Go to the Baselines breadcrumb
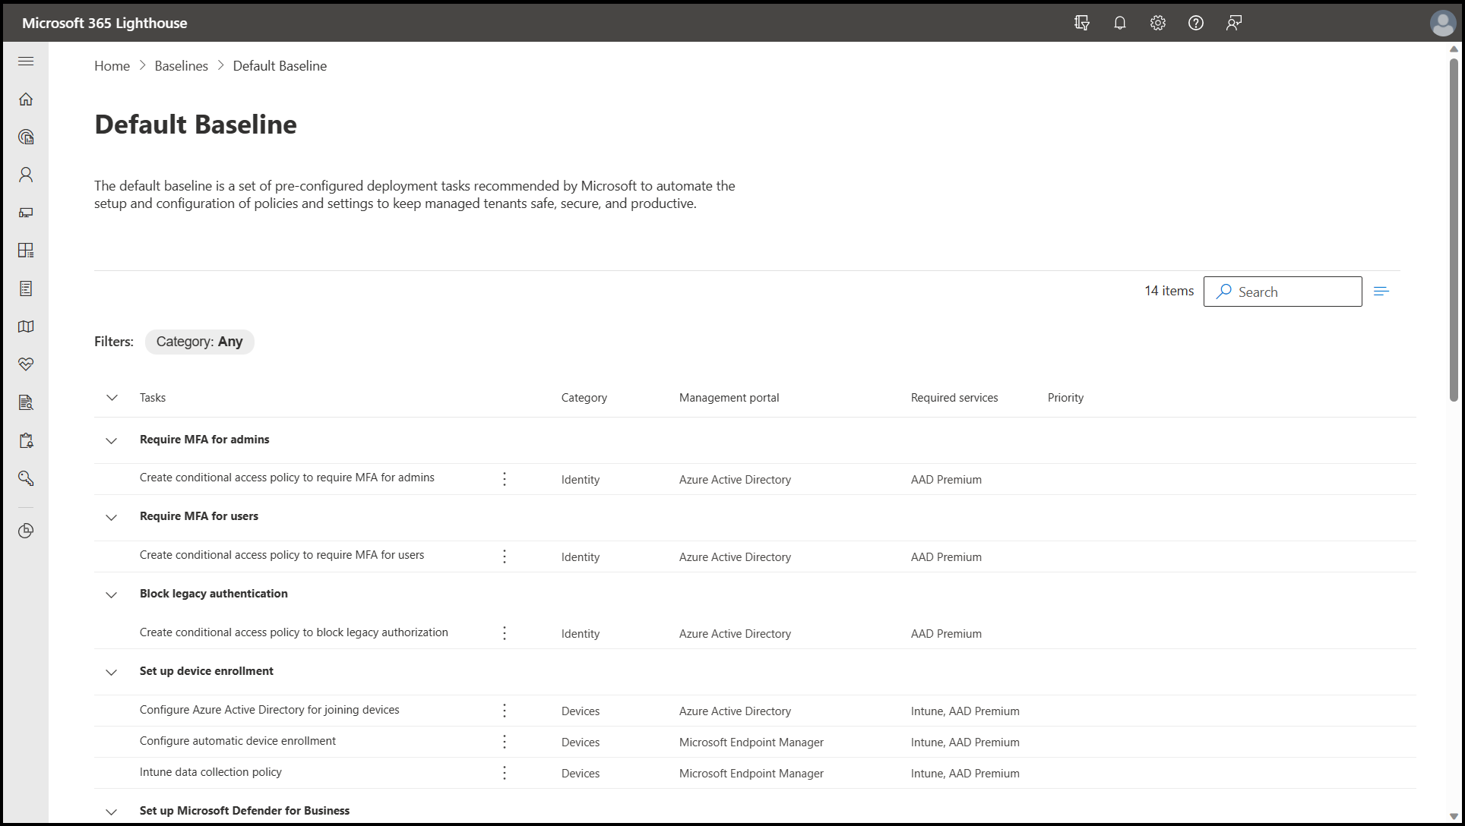The height and width of the screenshot is (826, 1465). pos(181,66)
